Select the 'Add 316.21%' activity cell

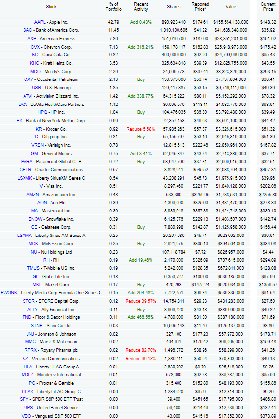point(141,47)
